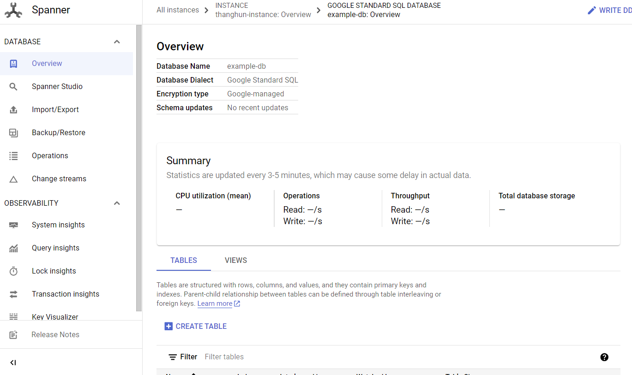Click the Google Standard SQL dialect value
Viewport: 632px width, 375px height.
click(263, 80)
